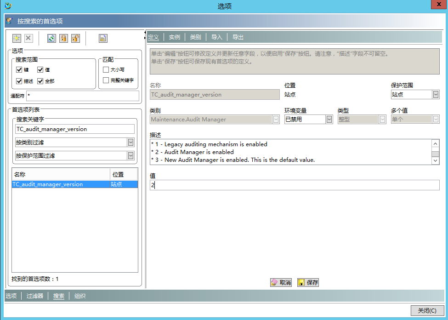This screenshot has width=448, height=320.
Task: Switch to the 实例 tab
Action: (174, 37)
